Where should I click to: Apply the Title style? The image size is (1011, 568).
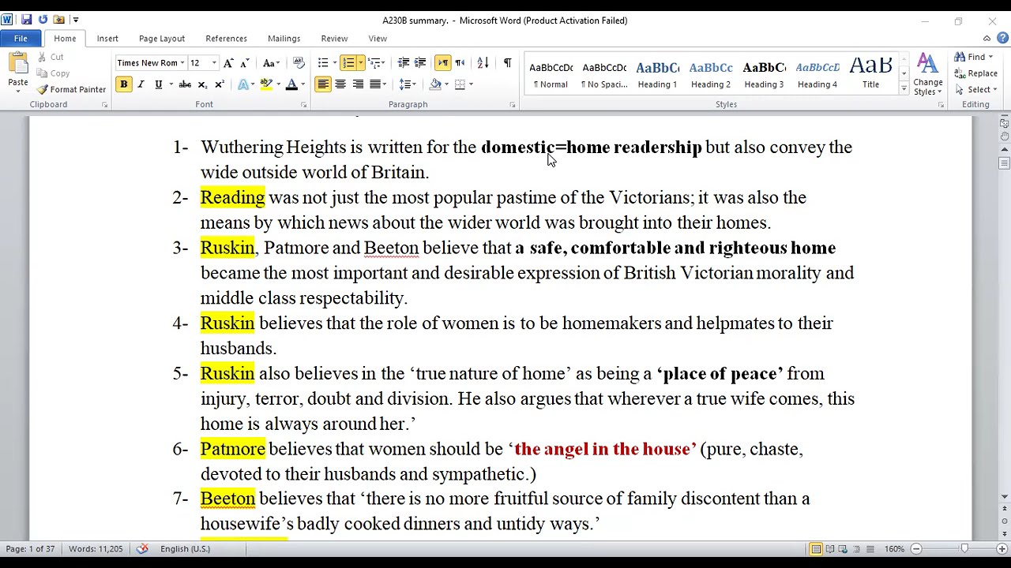click(870, 73)
